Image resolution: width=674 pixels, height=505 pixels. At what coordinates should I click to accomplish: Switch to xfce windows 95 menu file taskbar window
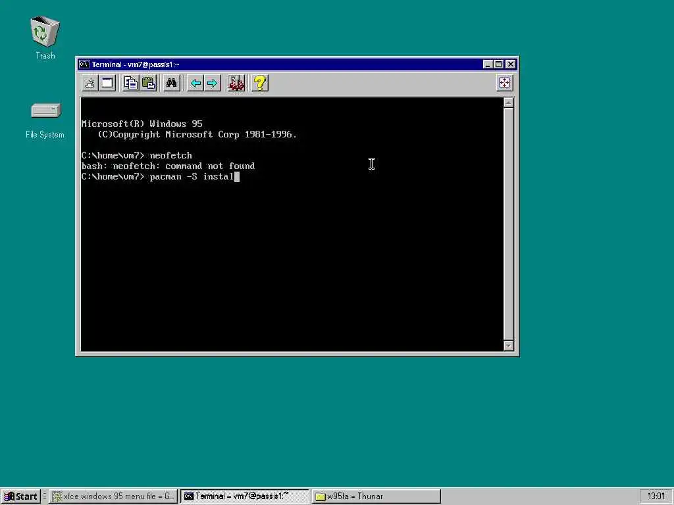(x=113, y=496)
